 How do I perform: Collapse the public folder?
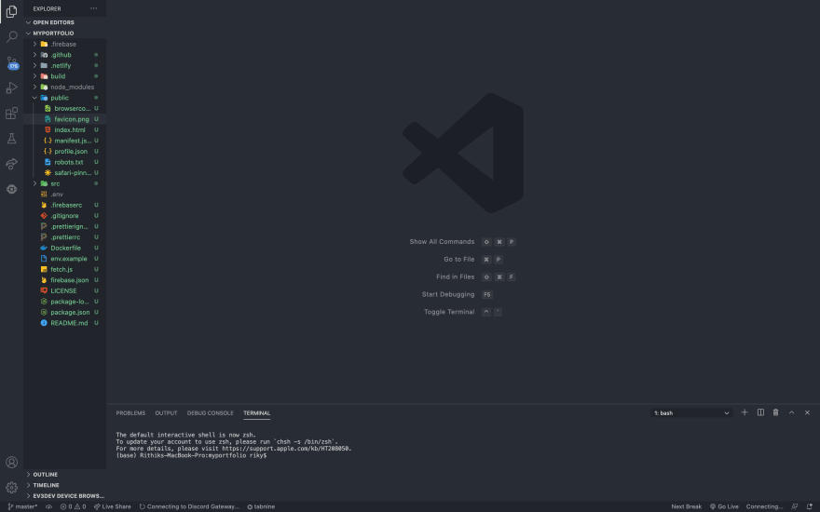[x=65, y=98]
